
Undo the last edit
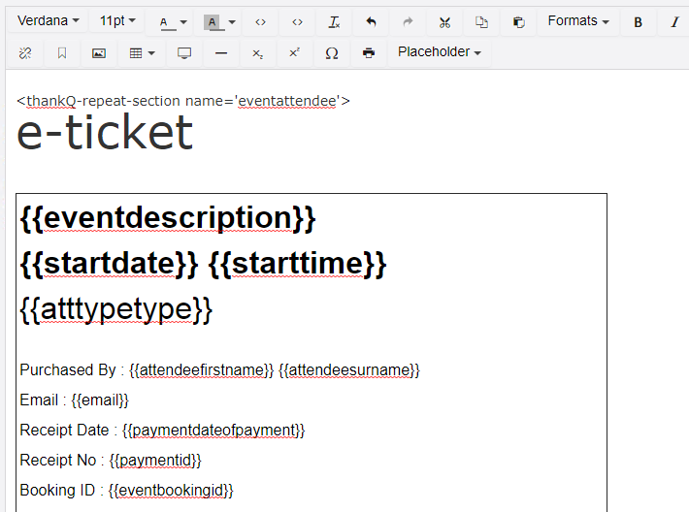coord(371,22)
